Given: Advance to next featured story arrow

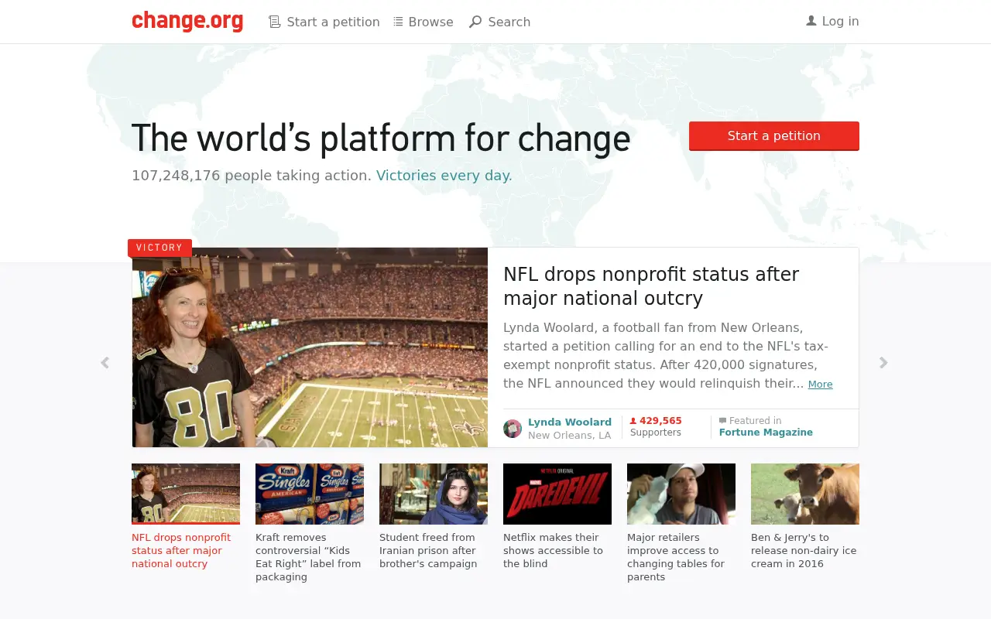Looking at the screenshot, I should click(883, 363).
